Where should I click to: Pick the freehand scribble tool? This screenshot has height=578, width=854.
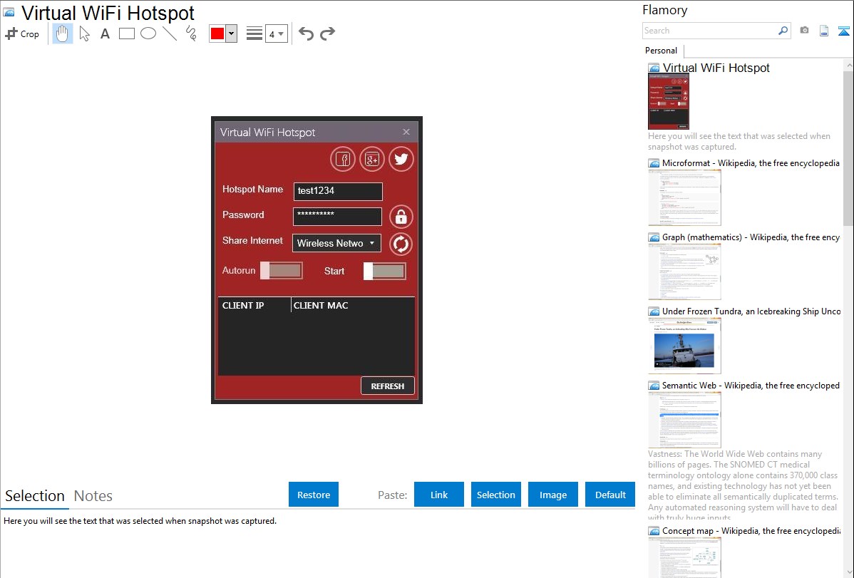point(191,33)
